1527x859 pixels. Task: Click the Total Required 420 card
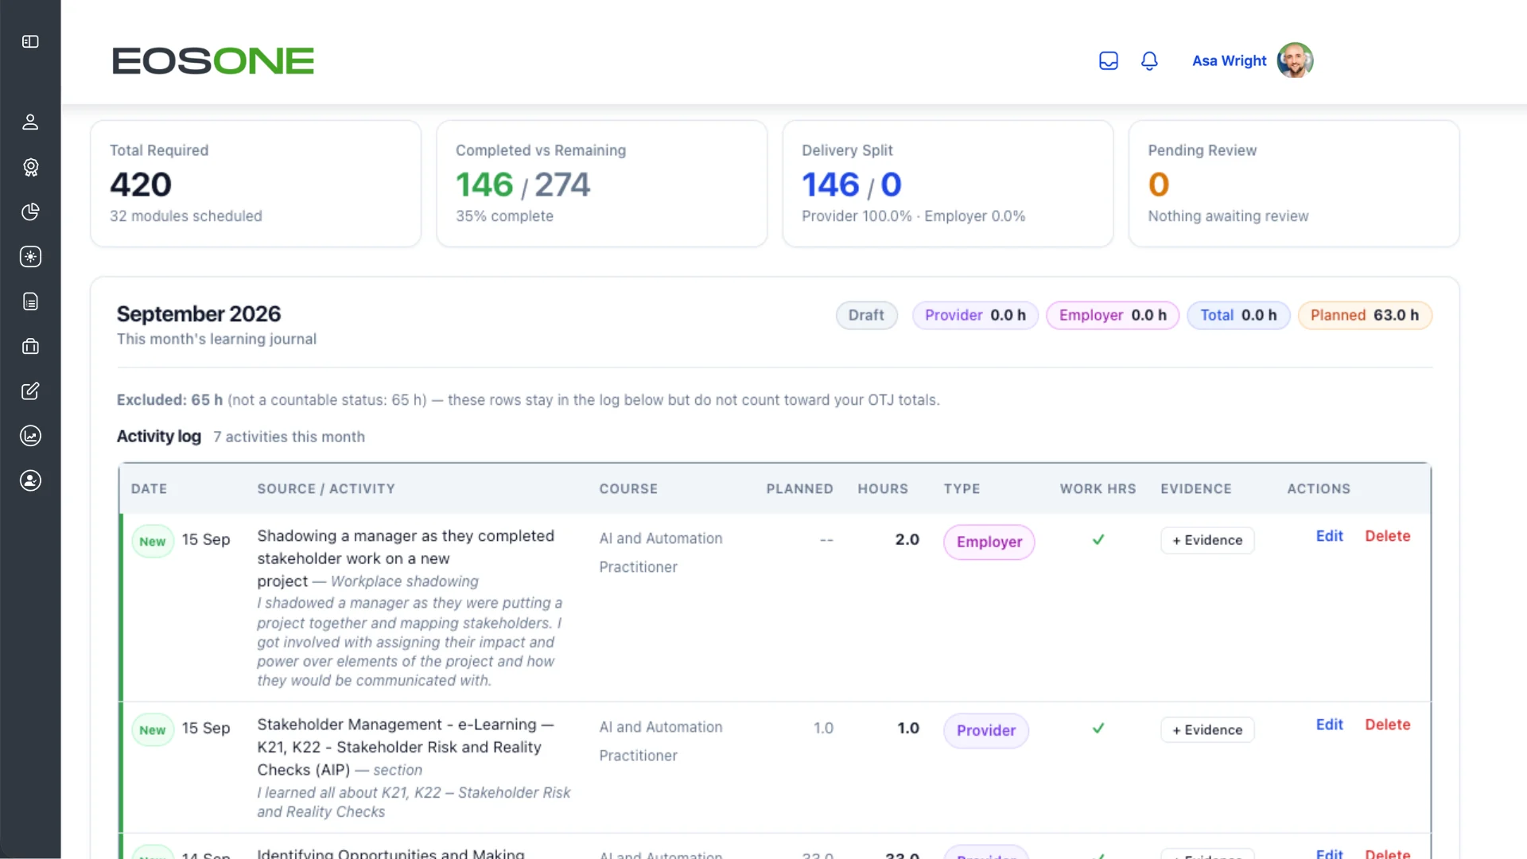tap(255, 183)
